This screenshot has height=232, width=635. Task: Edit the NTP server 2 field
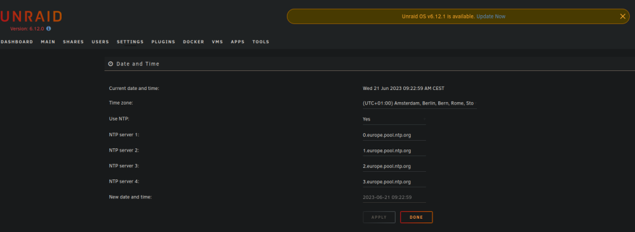394,151
